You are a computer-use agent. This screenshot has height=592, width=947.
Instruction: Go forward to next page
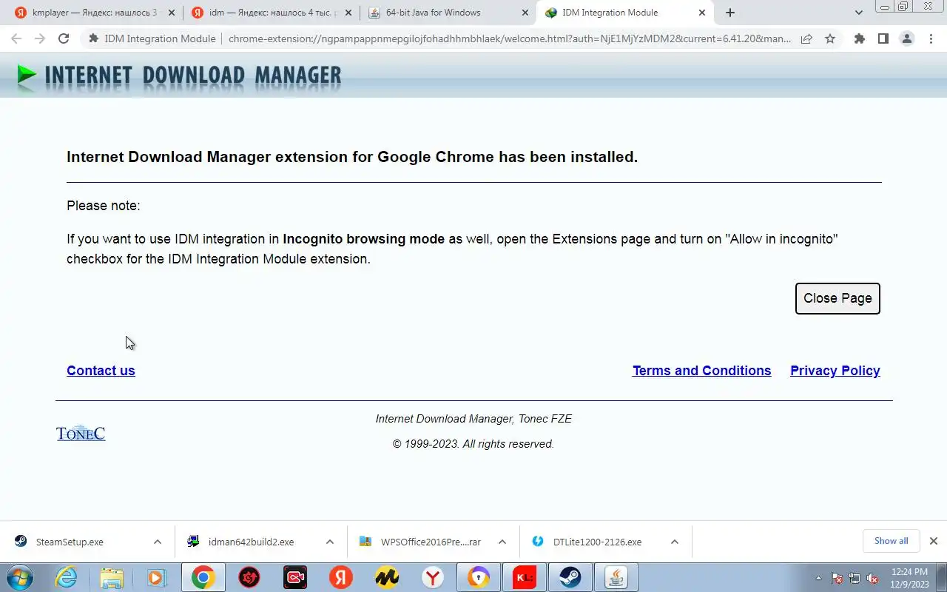40,38
